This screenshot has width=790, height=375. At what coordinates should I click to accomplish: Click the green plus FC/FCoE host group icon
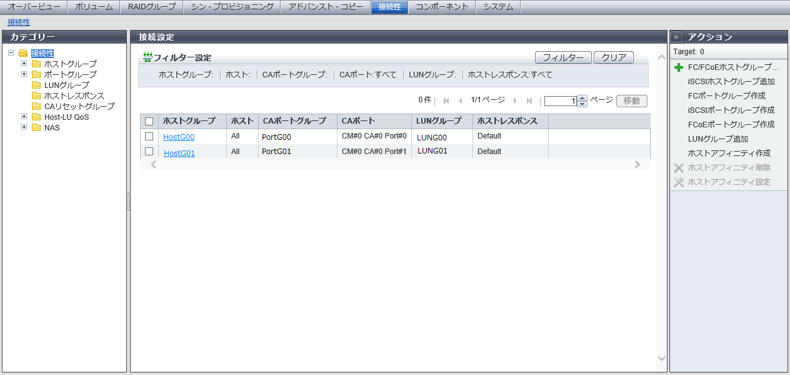679,67
